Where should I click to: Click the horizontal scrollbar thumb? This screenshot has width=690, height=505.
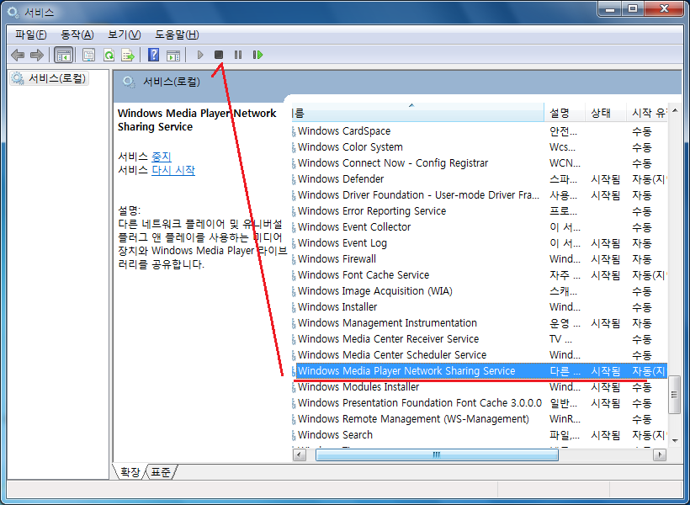(x=437, y=454)
